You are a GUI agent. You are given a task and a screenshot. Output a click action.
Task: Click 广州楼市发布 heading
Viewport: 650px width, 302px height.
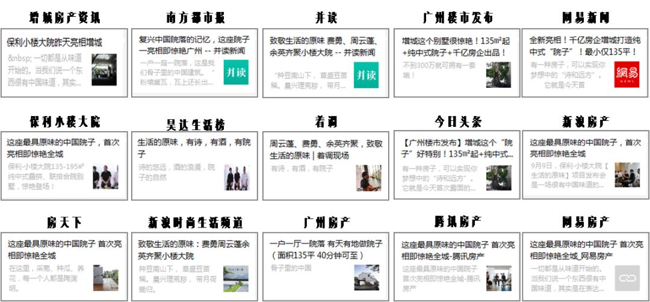pos(457,18)
